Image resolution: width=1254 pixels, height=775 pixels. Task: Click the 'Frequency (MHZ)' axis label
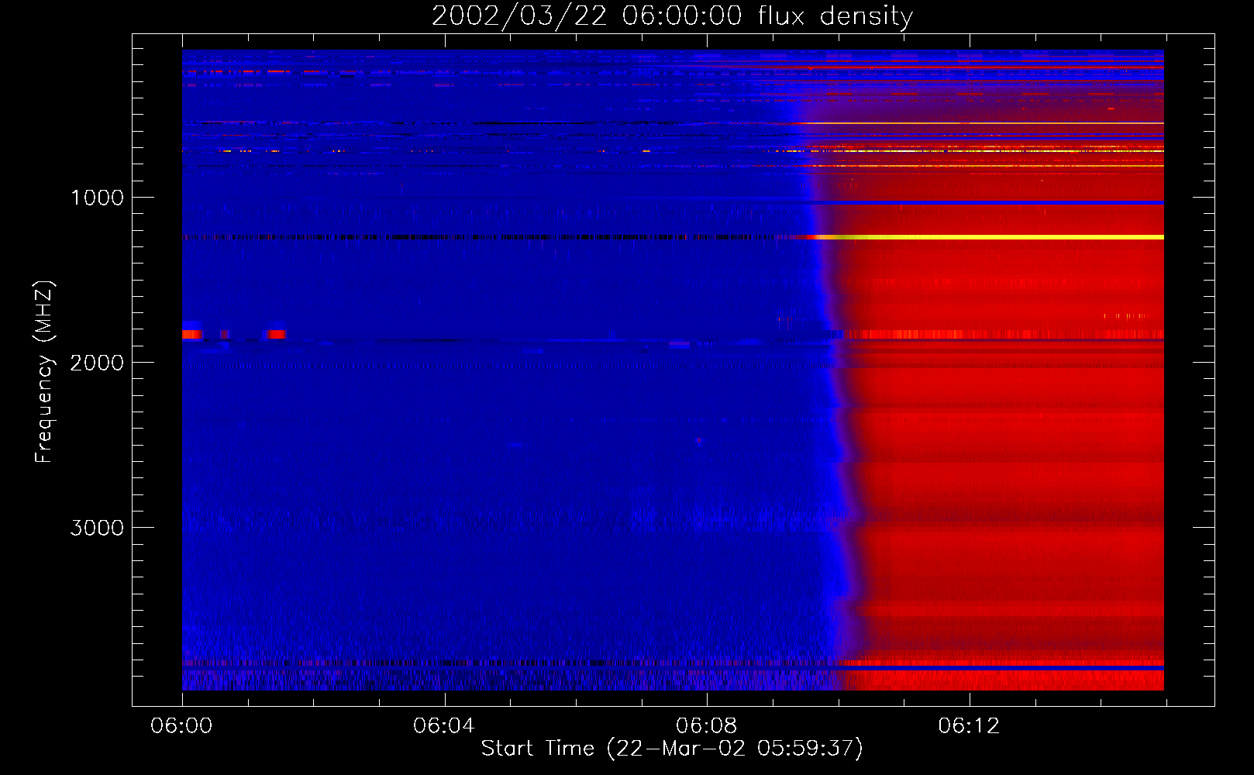tap(44, 371)
